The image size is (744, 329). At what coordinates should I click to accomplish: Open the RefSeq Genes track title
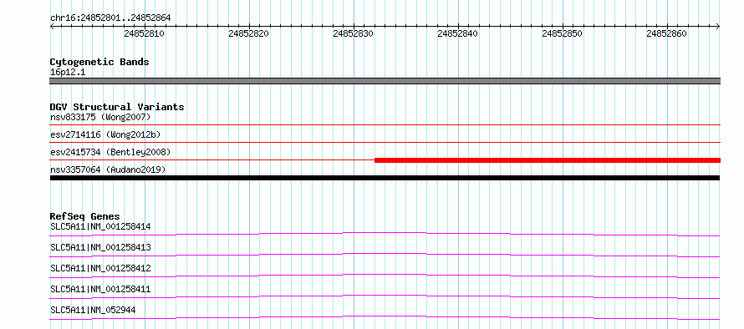85,216
